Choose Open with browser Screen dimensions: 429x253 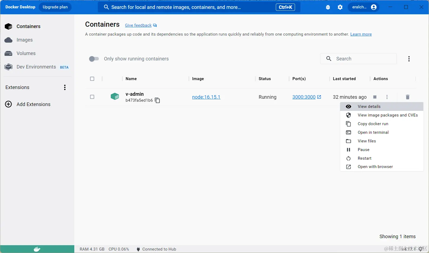[x=382, y=167]
